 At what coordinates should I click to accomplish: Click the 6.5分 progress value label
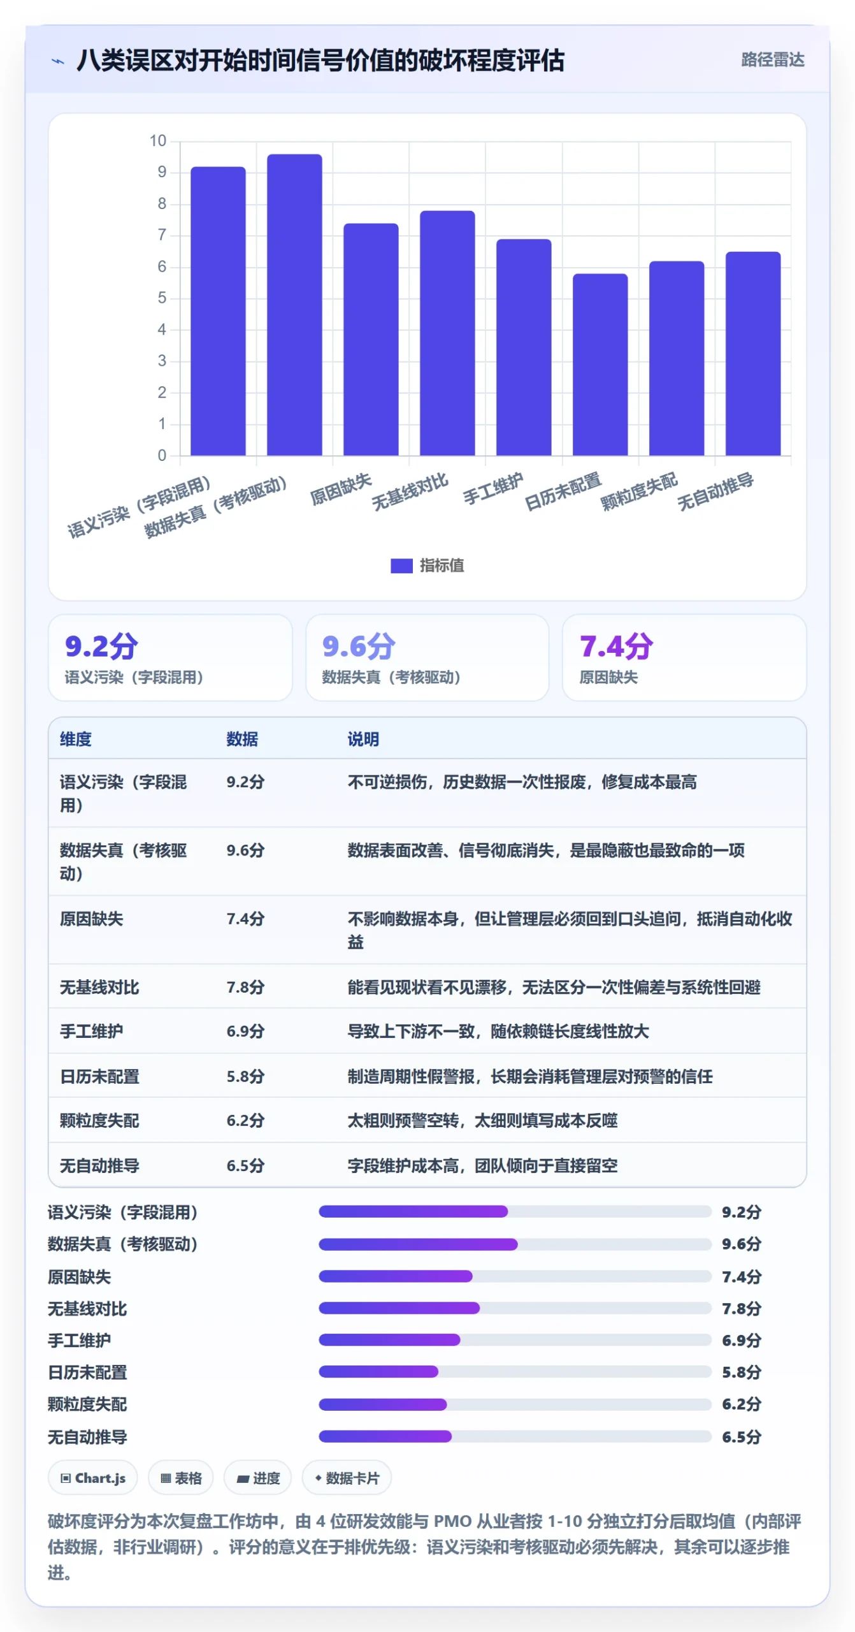pos(742,1437)
